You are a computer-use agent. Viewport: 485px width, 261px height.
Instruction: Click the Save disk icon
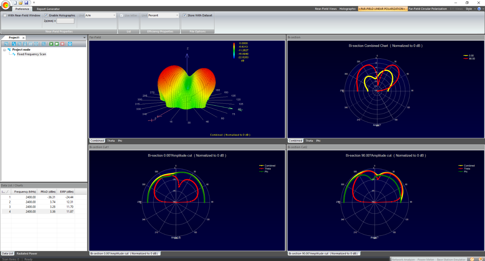coord(26,3)
